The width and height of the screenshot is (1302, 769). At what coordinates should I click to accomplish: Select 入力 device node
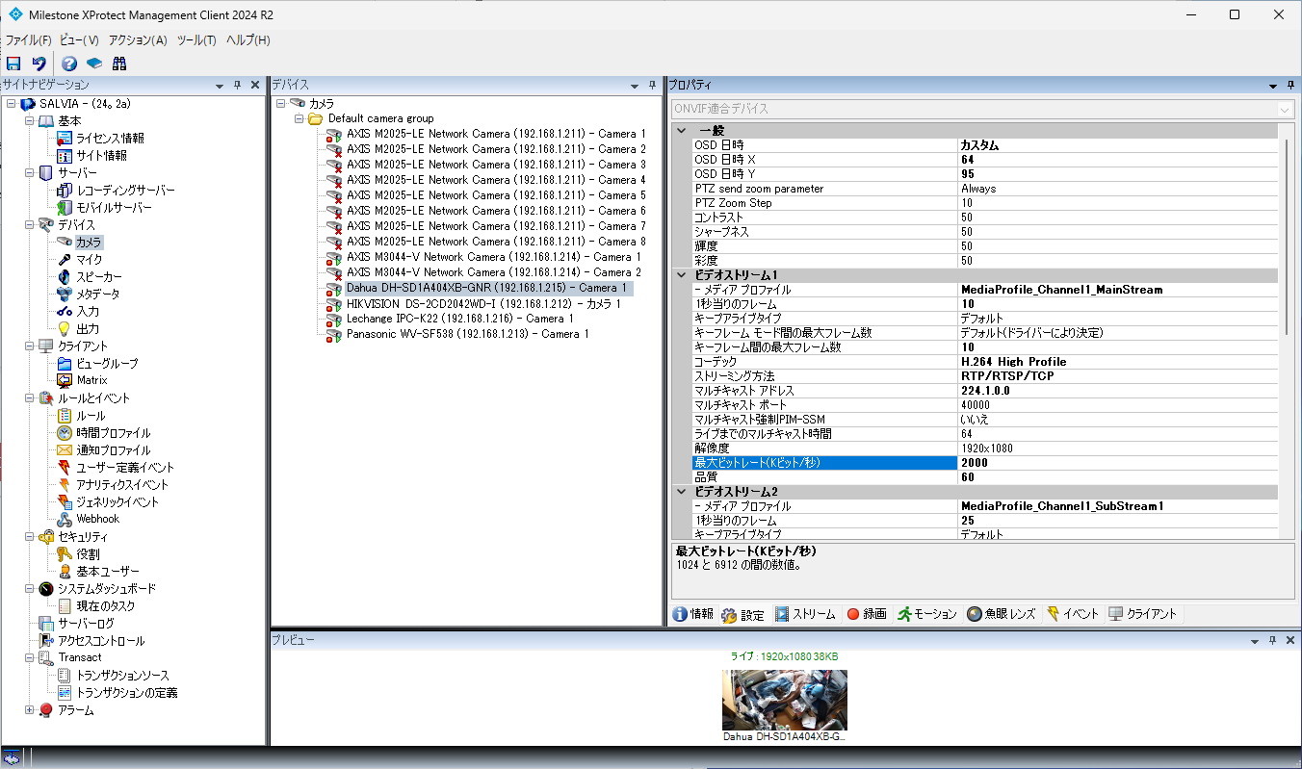click(x=88, y=312)
